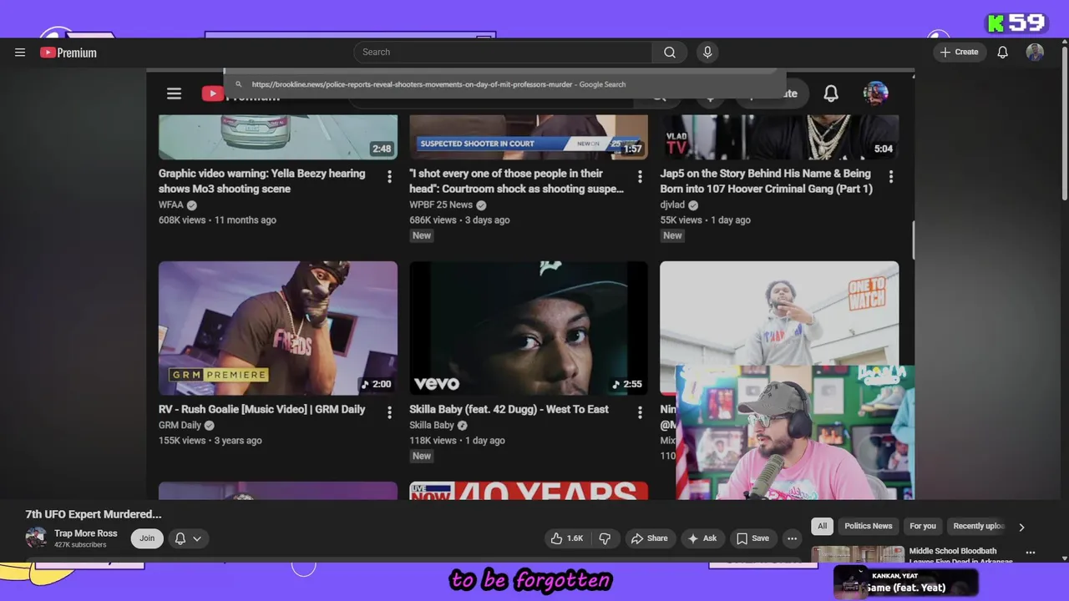Open the Create button in top bar

click(959, 52)
